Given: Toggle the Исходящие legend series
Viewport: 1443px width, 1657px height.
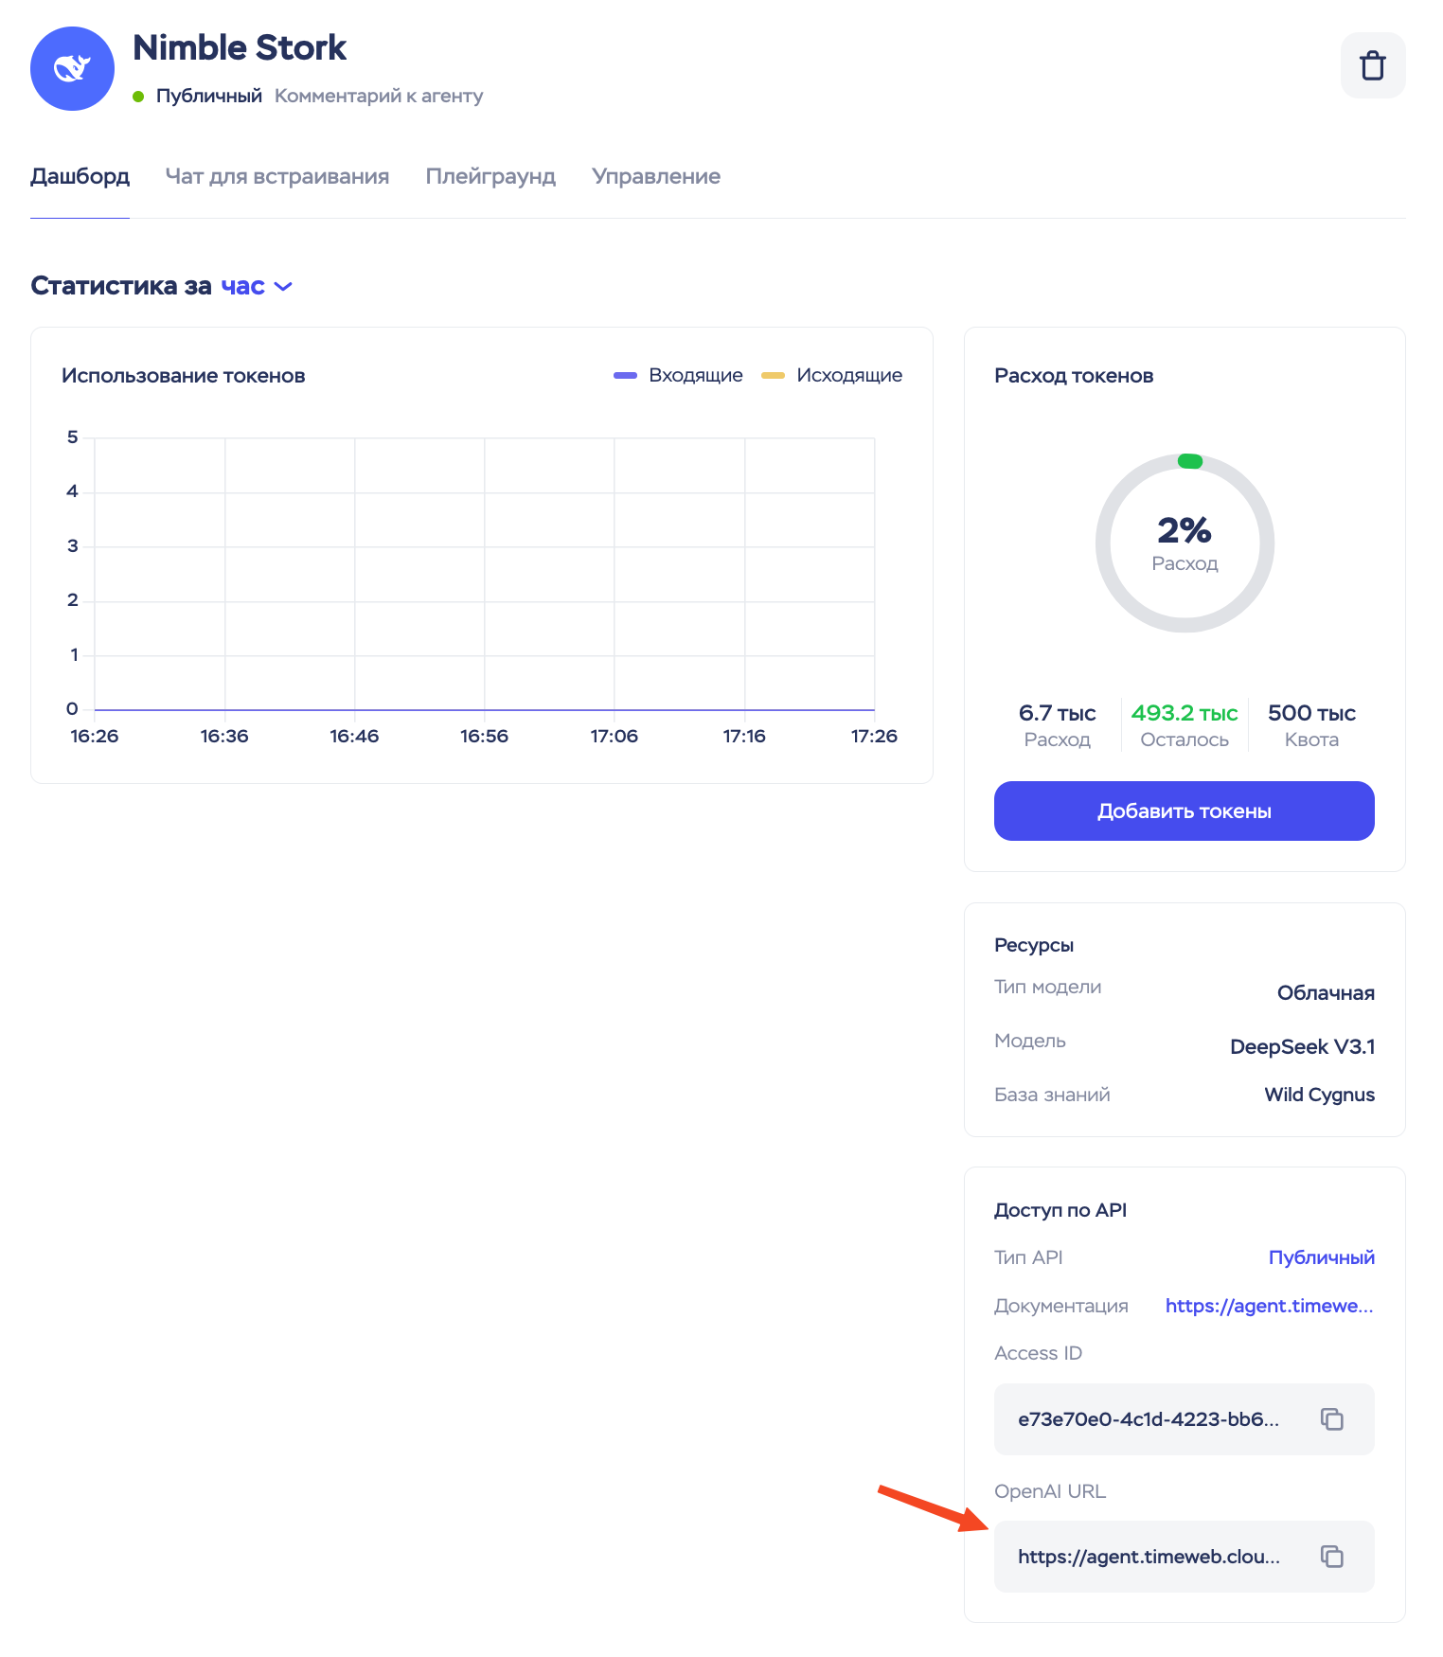Looking at the screenshot, I should 831,376.
